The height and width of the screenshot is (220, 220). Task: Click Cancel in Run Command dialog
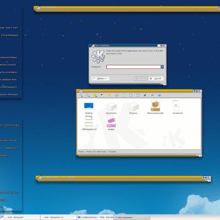coord(156,79)
